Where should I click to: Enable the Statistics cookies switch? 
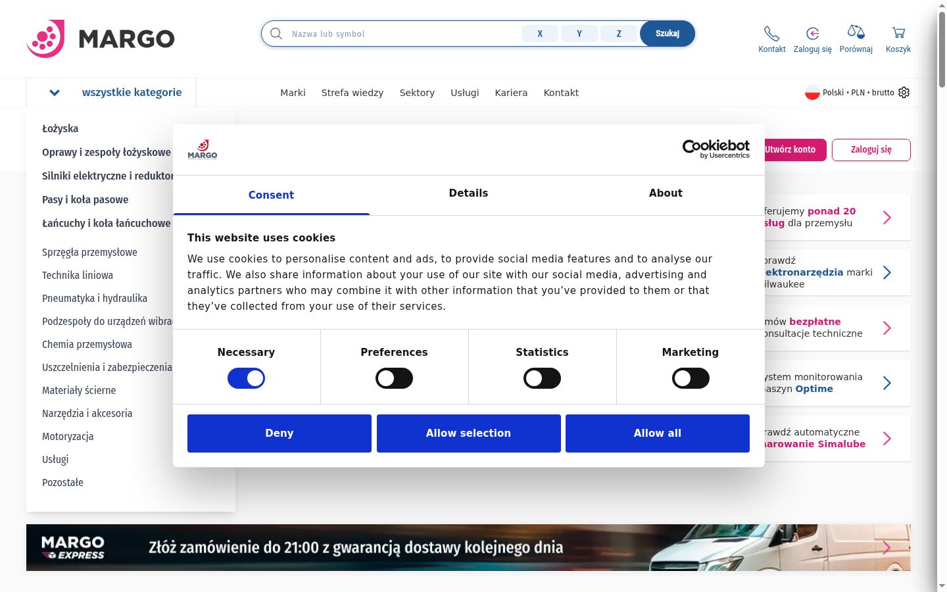[542, 378]
